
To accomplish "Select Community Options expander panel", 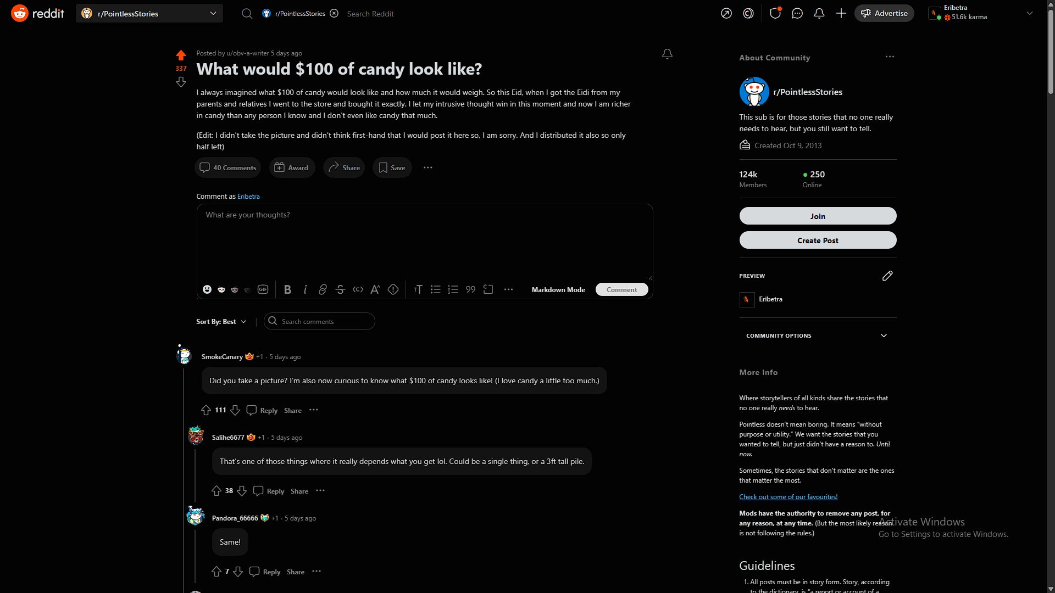I will [817, 335].
